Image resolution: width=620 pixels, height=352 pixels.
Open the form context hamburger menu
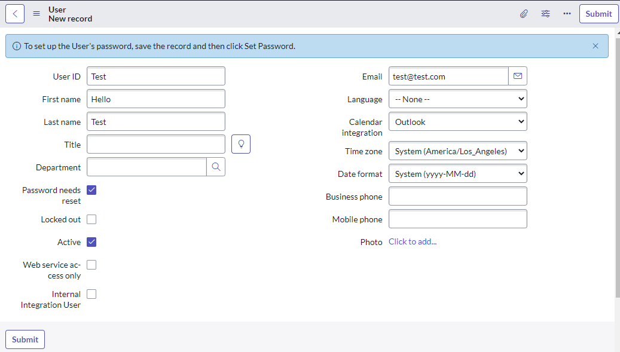coord(36,14)
